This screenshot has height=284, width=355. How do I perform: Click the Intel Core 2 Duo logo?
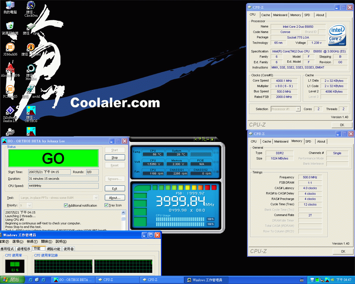(337, 35)
